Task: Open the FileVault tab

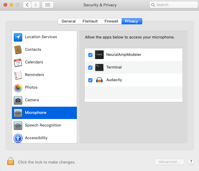Action: (90, 21)
